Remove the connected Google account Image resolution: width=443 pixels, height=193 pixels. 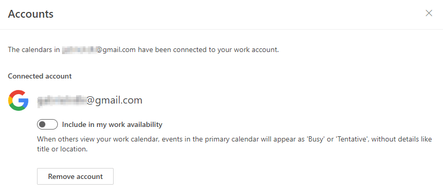75,176
